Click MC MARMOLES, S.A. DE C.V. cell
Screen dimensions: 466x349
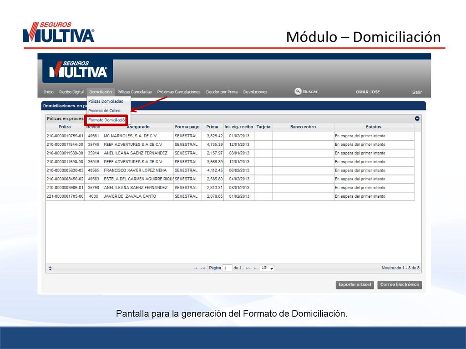click(138, 136)
